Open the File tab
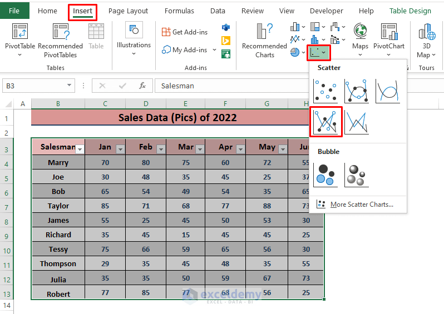Image resolution: width=444 pixels, height=314 pixels. tap(14, 11)
